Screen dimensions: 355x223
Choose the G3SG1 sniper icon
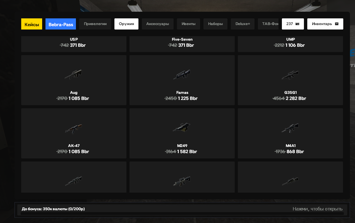click(x=290, y=75)
